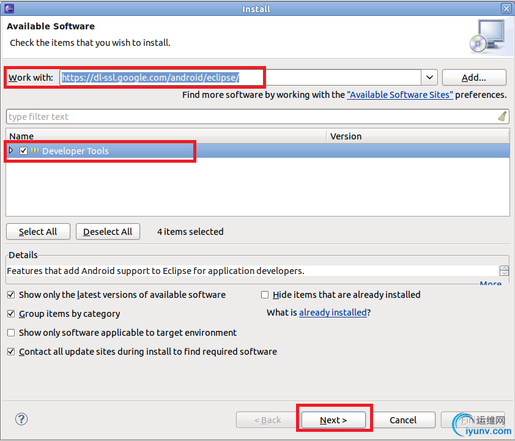Click the More link in Details
The width and height of the screenshot is (515, 441).
tap(491, 283)
